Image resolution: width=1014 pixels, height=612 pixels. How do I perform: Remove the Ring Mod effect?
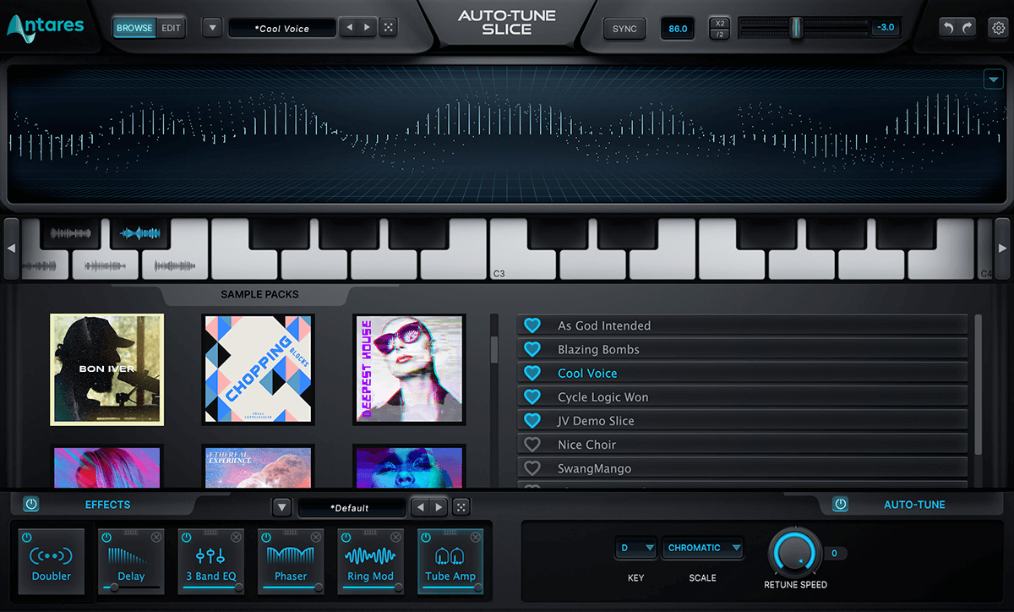395,538
